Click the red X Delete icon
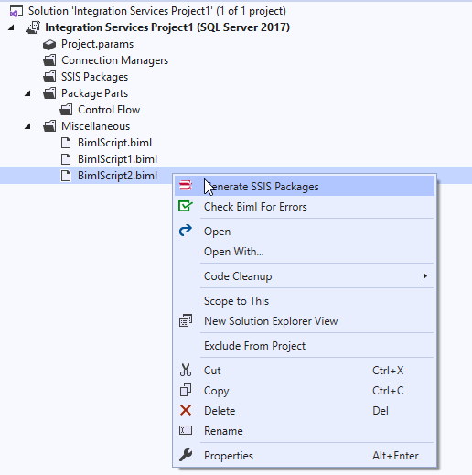 point(186,410)
